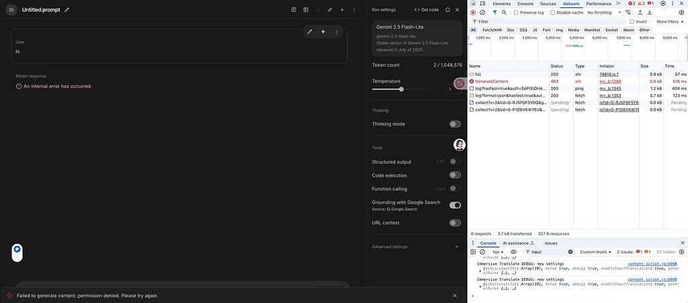Toggle Function calling switch
Viewport: 688px width, 303px height.
pyautogui.click(x=455, y=189)
